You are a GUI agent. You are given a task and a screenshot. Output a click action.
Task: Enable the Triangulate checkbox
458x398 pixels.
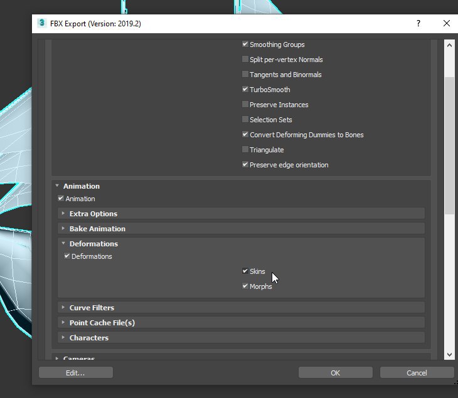245,149
